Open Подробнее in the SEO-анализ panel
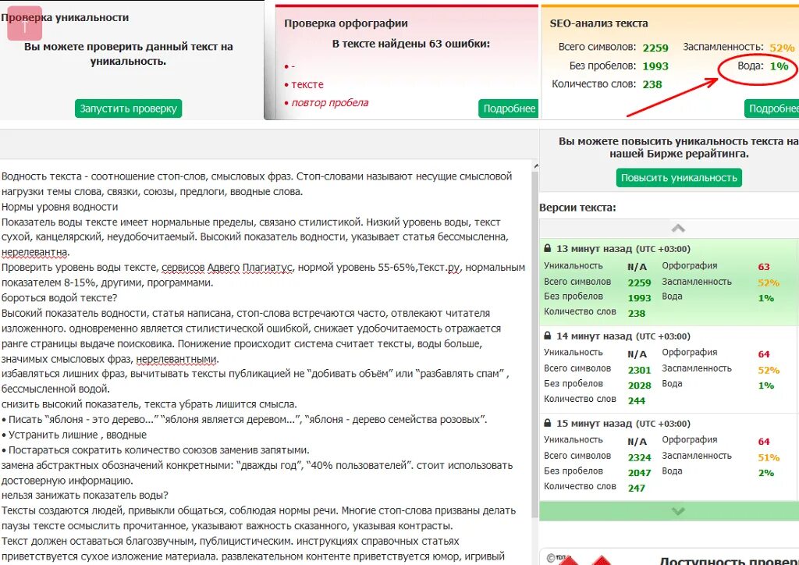This screenshot has height=565, width=799. (x=772, y=108)
